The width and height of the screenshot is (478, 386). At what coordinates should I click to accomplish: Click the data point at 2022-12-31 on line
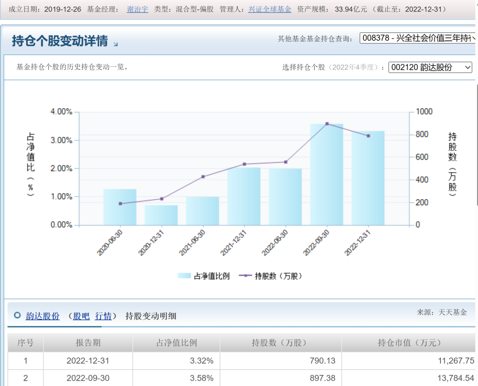pyautogui.click(x=367, y=136)
